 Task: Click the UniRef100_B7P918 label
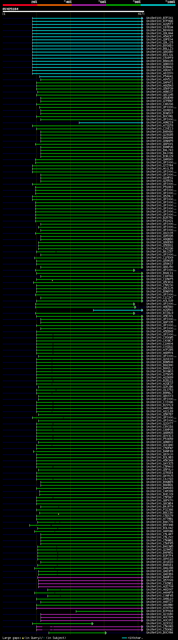coord(160,611)
